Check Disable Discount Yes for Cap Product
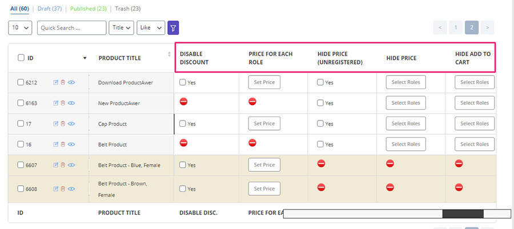 [183, 123]
